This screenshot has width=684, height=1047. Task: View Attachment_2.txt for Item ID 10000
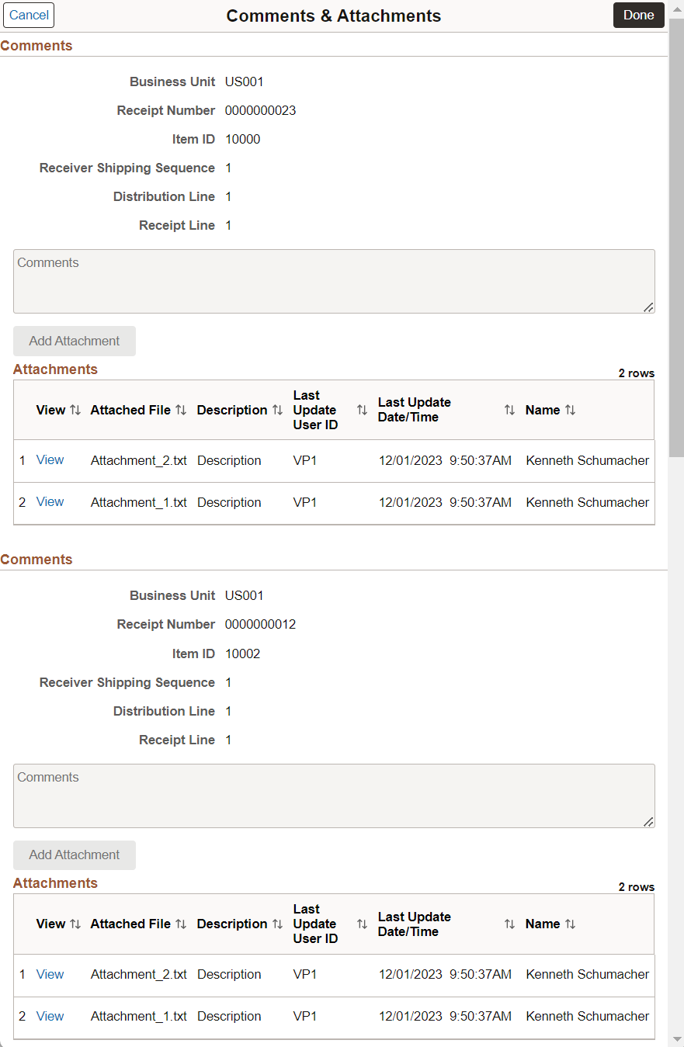tap(50, 459)
